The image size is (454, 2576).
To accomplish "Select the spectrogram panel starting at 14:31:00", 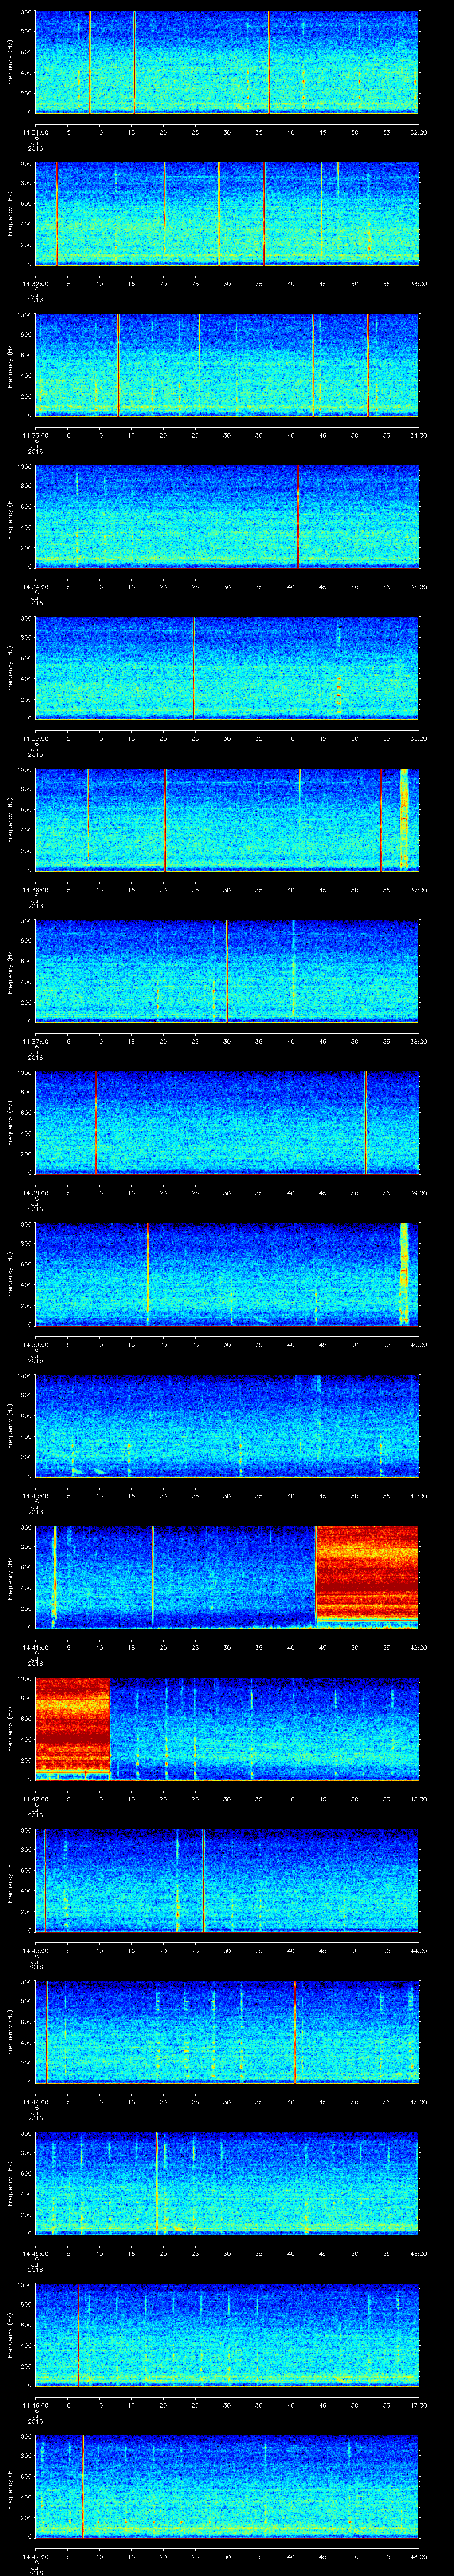I will point(227,62).
